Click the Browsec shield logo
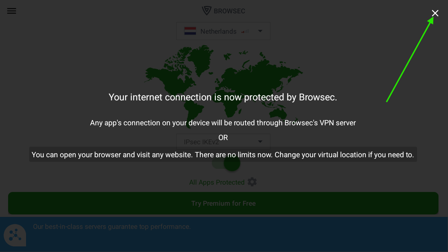This screenshot has height=252, width=448. [206, 11]
